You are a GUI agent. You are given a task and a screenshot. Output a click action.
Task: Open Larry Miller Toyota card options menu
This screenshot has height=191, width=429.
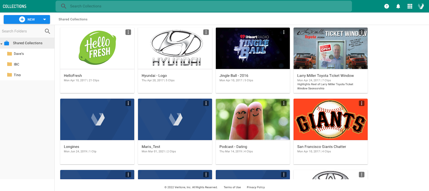361,32
